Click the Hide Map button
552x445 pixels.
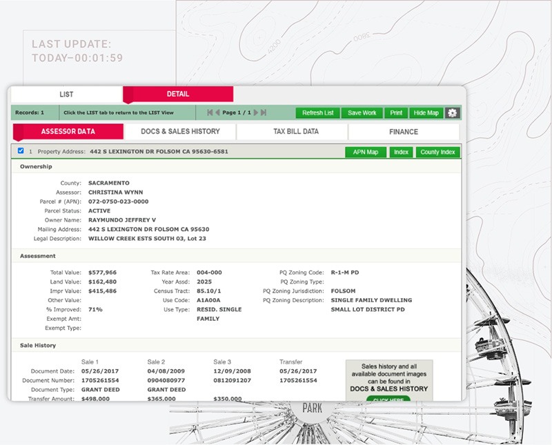pyautogui.click(x=426, y=113)
